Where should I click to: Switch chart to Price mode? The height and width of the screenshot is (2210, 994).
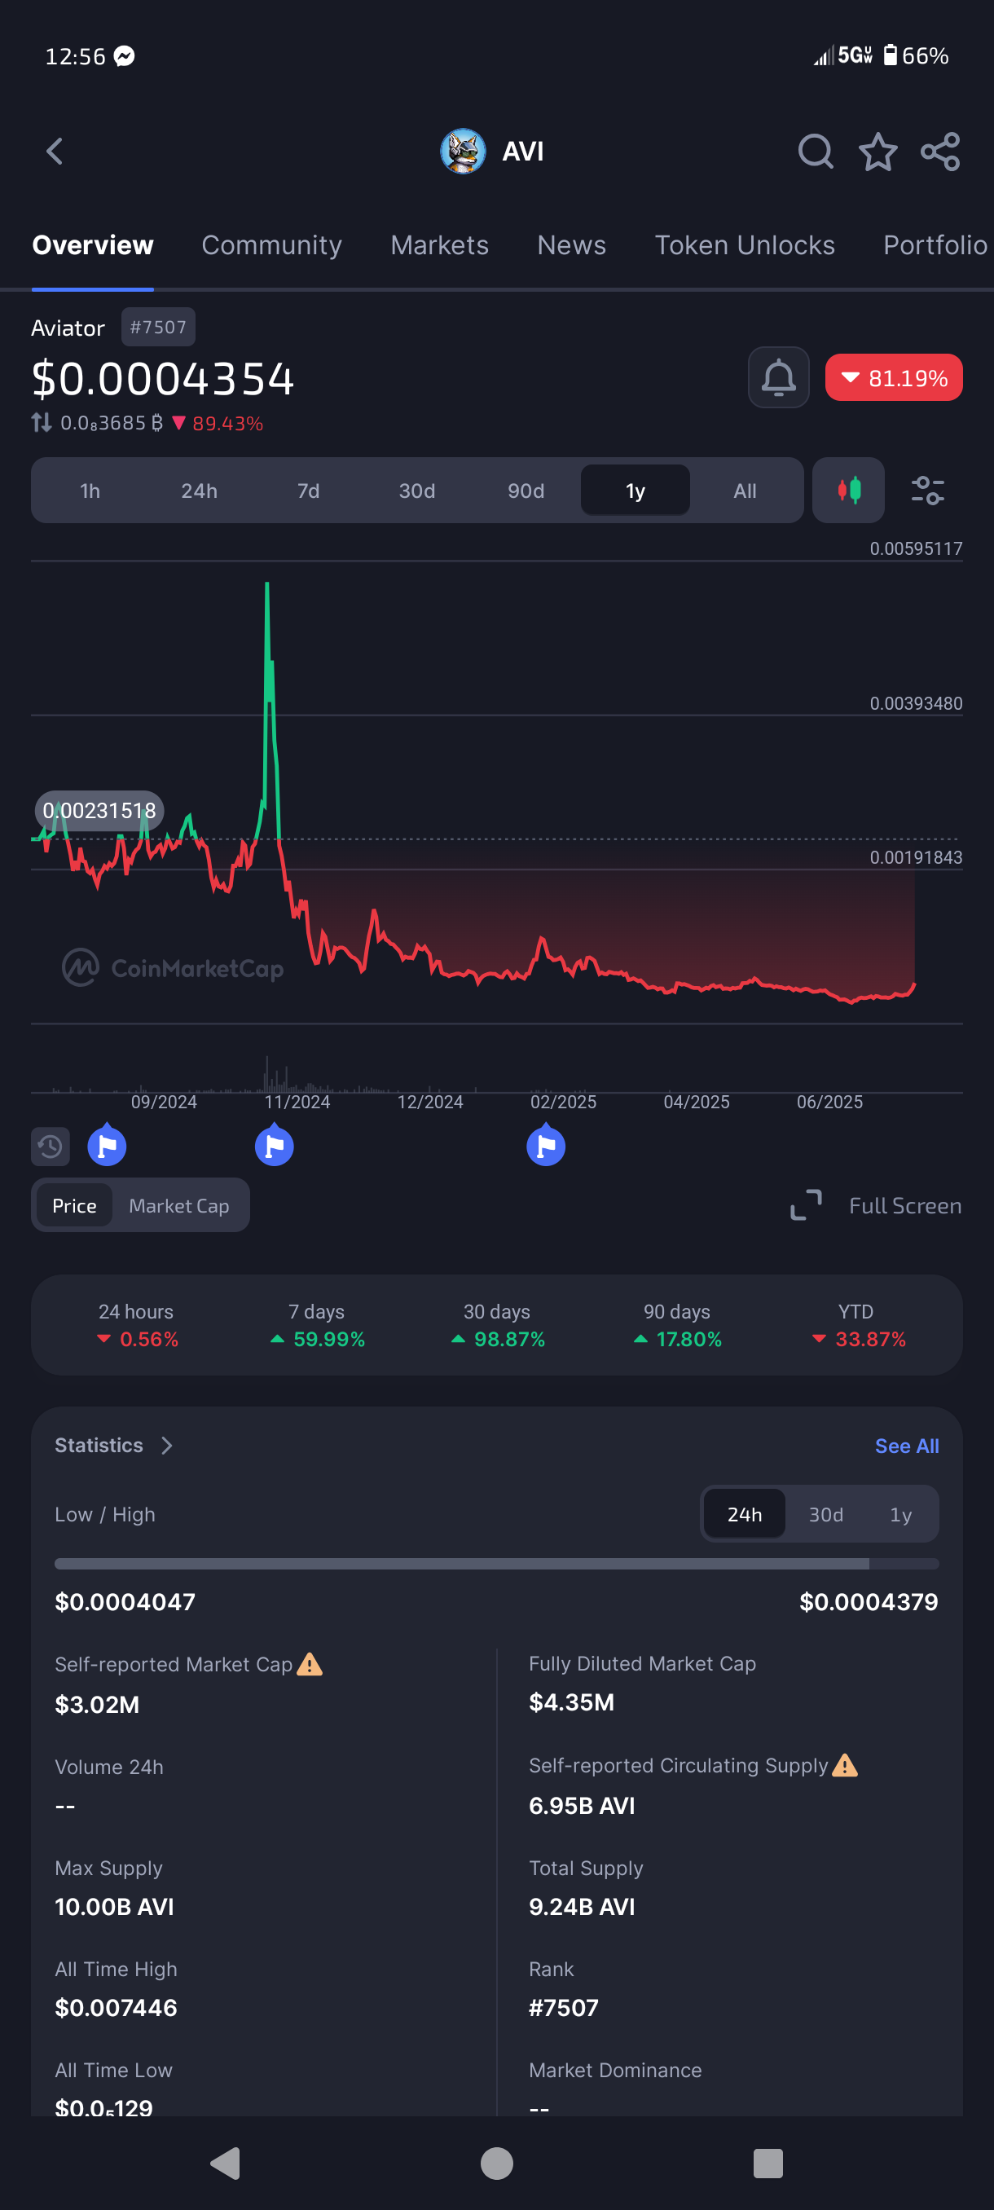pos(75,1205)
